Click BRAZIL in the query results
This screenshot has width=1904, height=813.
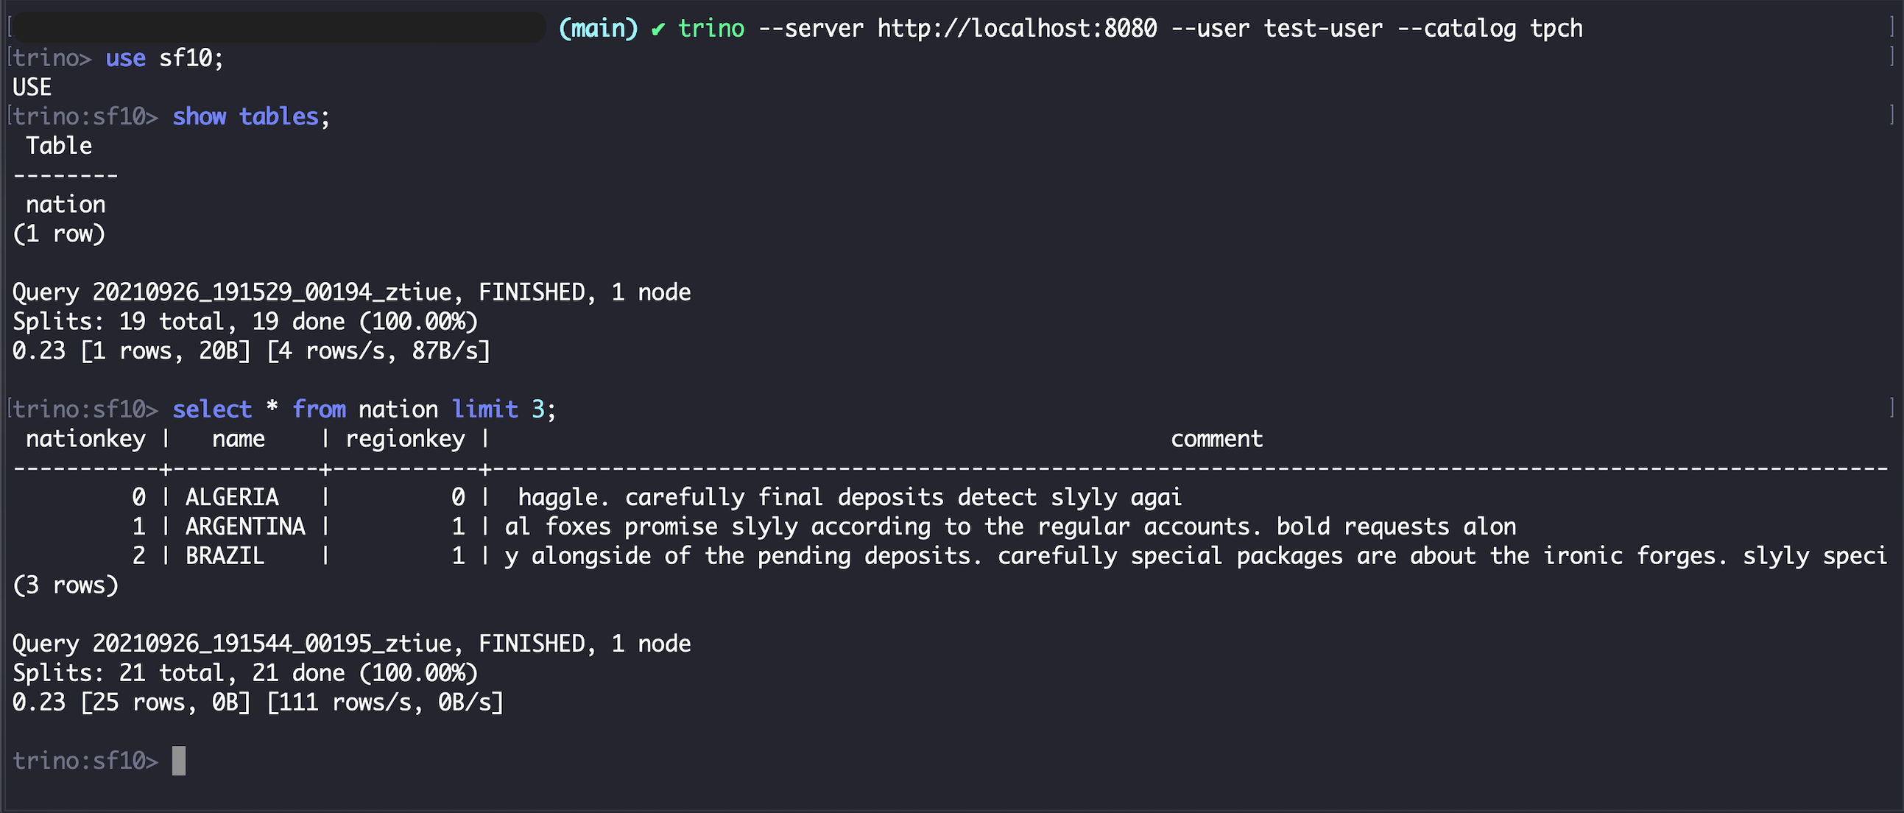(225, 556)
